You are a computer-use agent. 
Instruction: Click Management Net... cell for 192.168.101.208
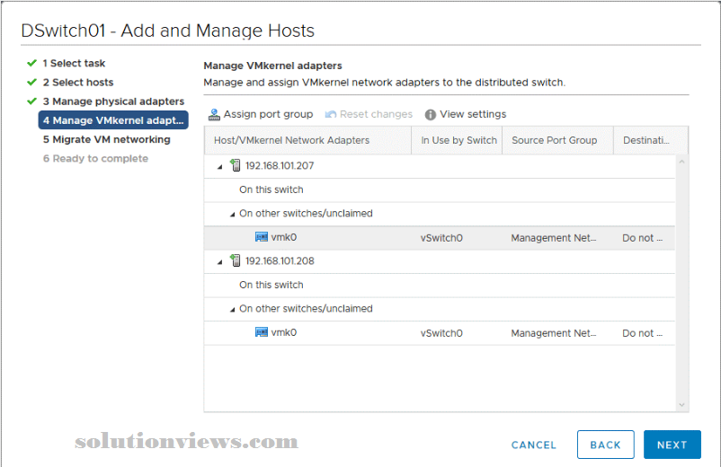click(554, 333)
